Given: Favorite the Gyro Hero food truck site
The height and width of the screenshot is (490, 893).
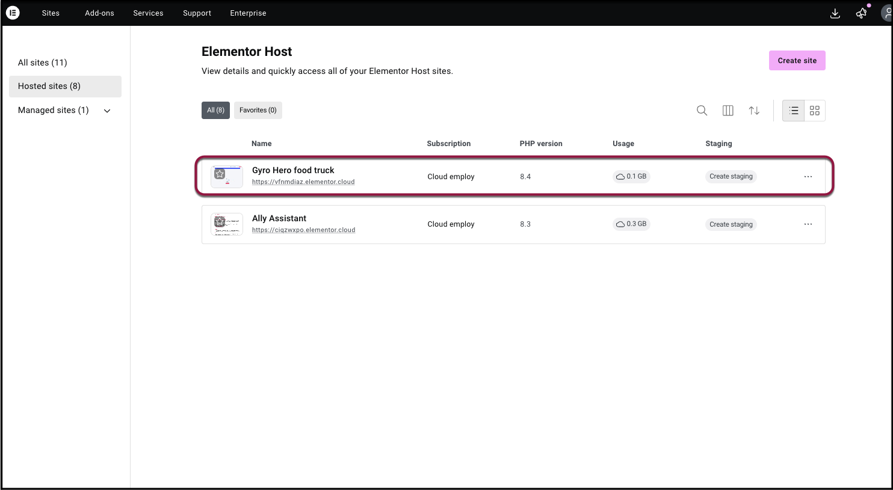Looking at the screenshot, I should (220, 174).
